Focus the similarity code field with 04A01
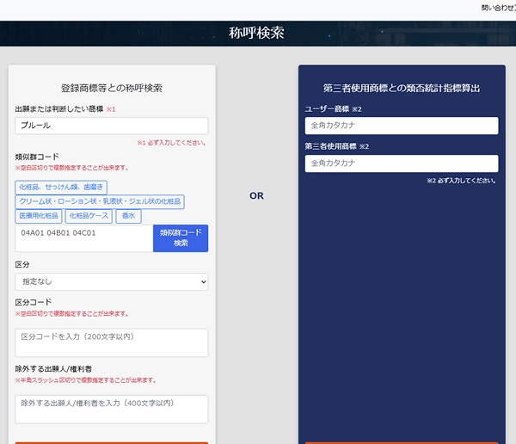 tap(84, 238)
